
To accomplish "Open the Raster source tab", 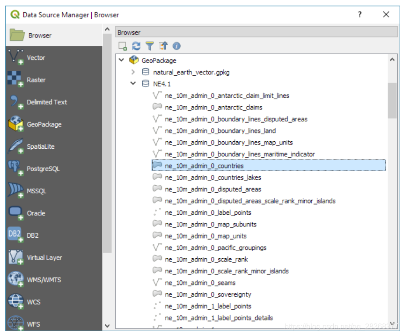I will (x=54, y=80).
